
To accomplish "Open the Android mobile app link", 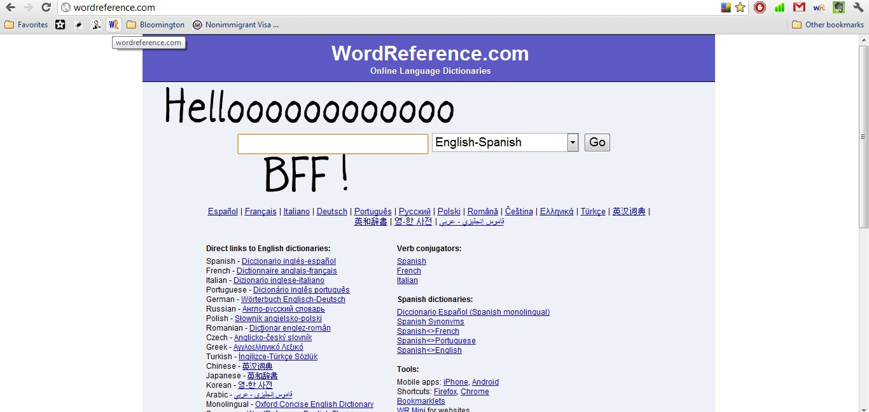I will [485, 382].
